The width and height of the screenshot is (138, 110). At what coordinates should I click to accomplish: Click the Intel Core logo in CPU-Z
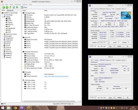tap(126, 15)
